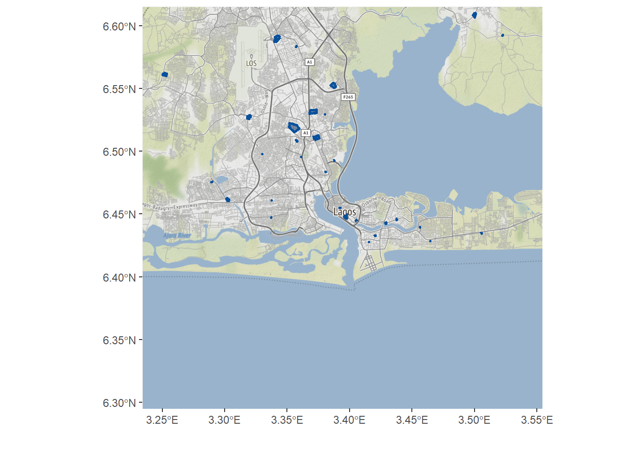Click the blue polygon covering the Lagos label

(x=346, y=217)
